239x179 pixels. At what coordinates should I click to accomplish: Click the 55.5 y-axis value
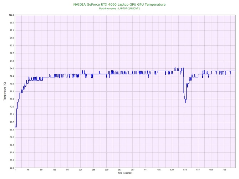click(x=12, y=160)
